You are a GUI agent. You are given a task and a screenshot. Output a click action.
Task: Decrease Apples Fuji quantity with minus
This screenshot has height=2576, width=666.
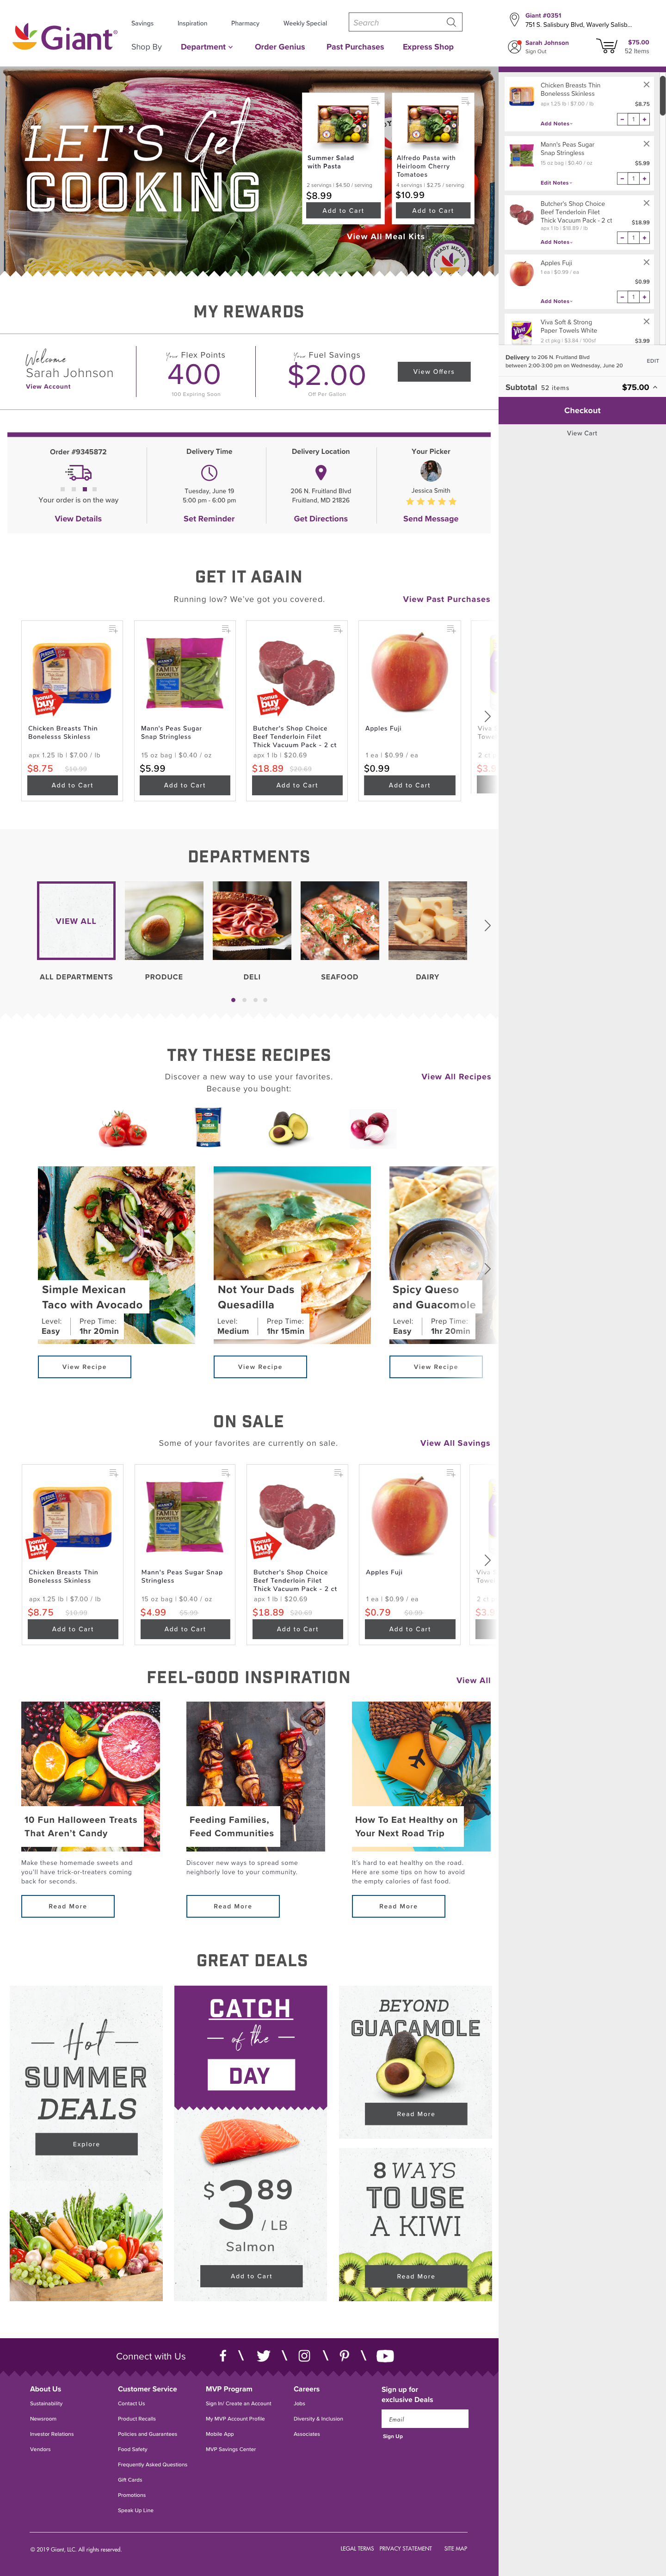(x=622, y=297)
